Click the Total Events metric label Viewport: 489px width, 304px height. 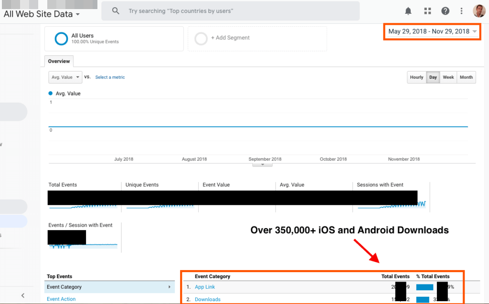point(63,185)
